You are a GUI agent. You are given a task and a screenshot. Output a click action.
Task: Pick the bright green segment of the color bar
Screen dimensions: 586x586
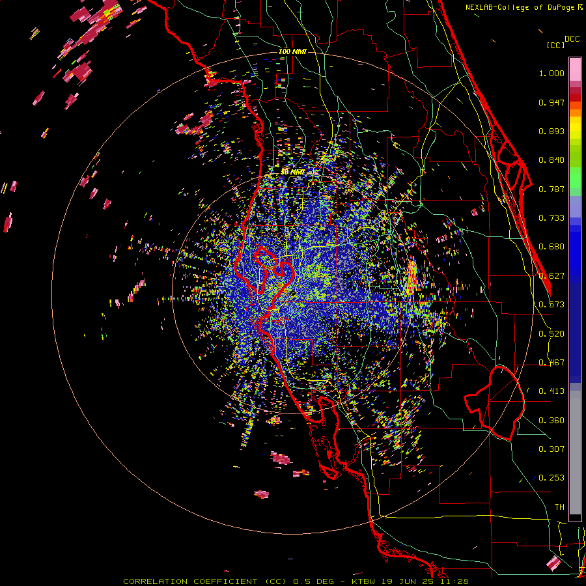click(x=575, y=177)
